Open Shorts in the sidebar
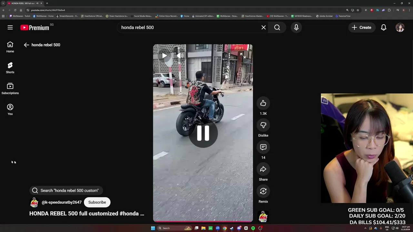The width and height of the screenshot is (413, 232). click(x=10, y=68)
